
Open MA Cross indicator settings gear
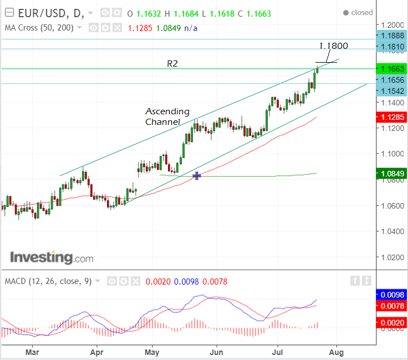105,28
